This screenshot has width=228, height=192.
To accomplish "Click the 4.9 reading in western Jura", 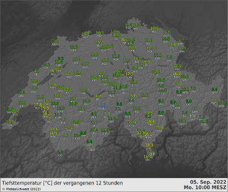I will (x=37, y=71).
